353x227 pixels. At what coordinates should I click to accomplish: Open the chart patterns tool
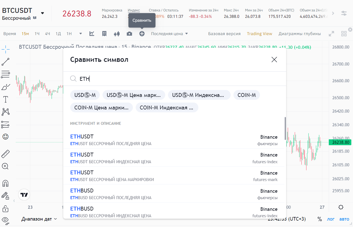pos(6,112)
